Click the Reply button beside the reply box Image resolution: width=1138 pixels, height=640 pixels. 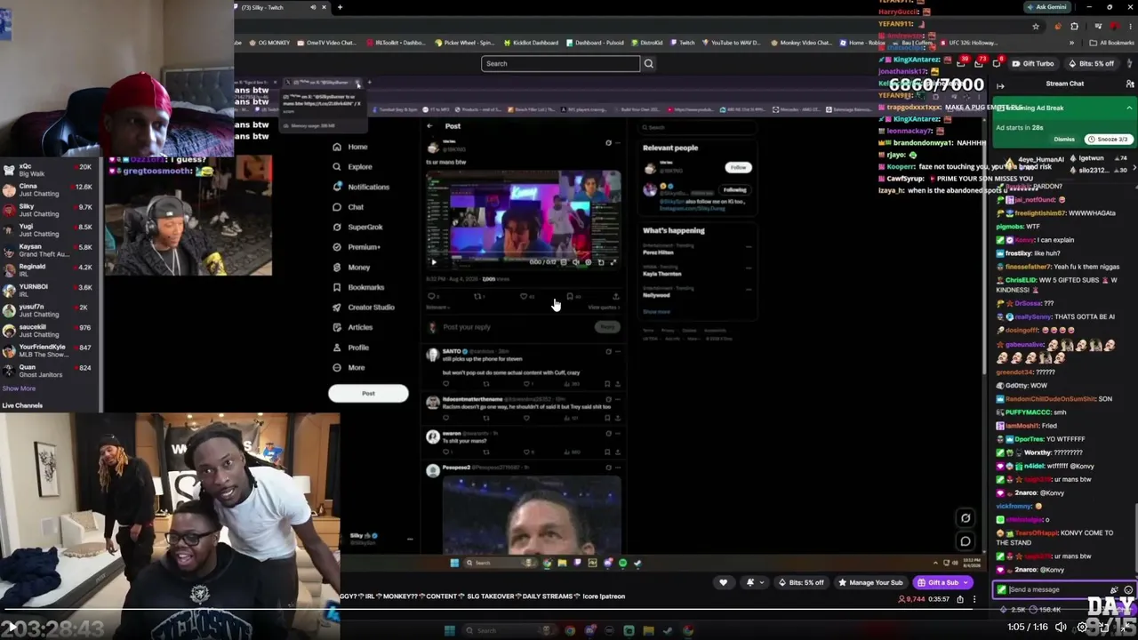coord(607,327)
